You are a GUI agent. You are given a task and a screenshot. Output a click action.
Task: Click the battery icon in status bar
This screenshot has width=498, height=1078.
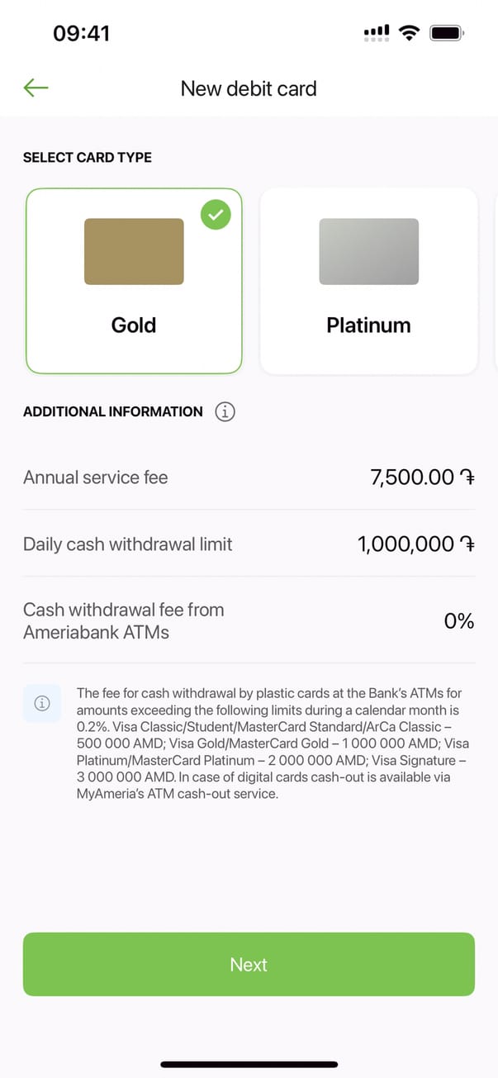pyautogui.click(x=447, y=33)
